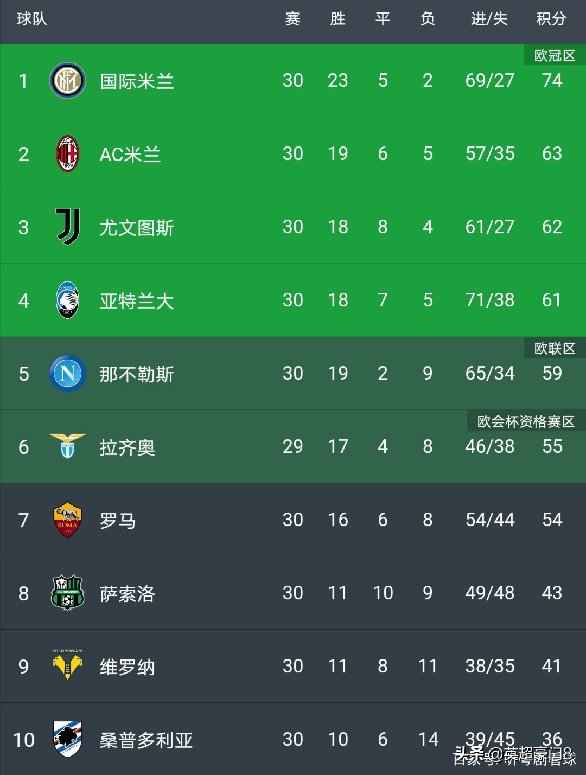Tap the Inter Milan club crest
586x775 pixels.
(67, 81)
